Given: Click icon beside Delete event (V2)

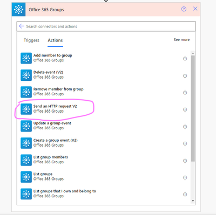Looking at the screenshot, I should coord(26,75).
